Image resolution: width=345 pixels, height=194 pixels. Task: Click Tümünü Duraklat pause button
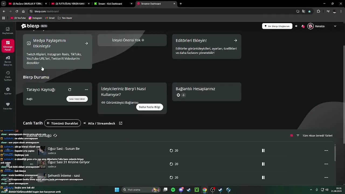(63, 123)
